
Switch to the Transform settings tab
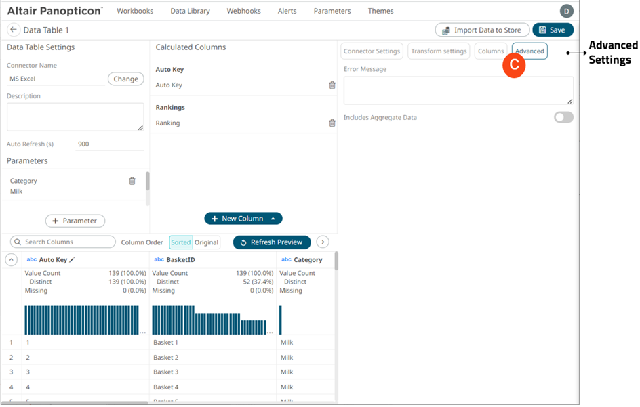(439, 51)
